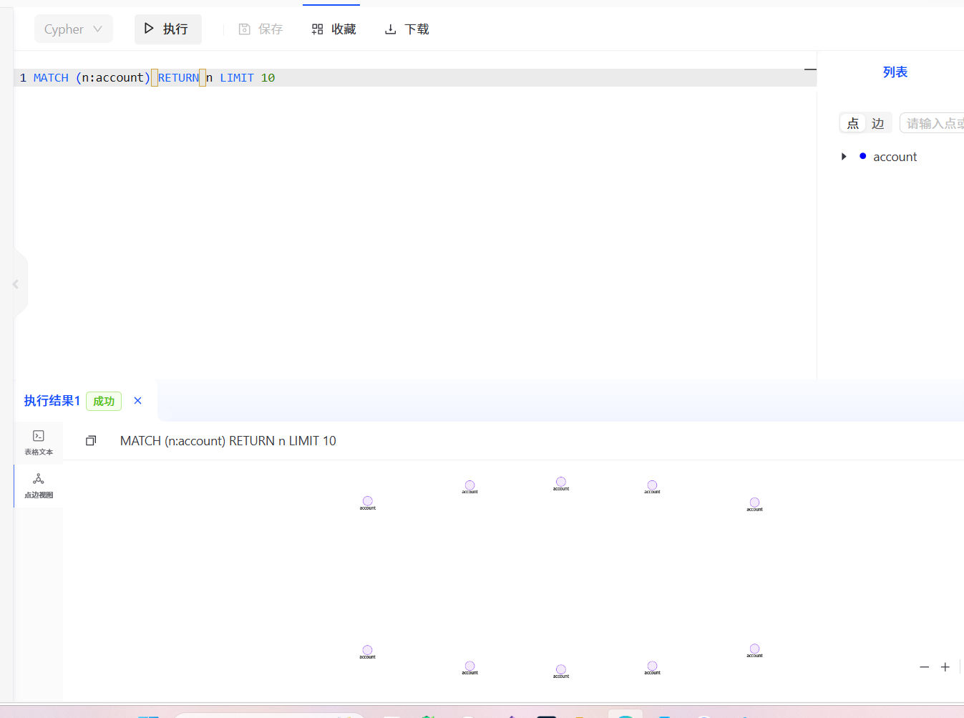964x718 pixels.
Task: Select the leftmost top-row account node
Action: coord(367,501)
